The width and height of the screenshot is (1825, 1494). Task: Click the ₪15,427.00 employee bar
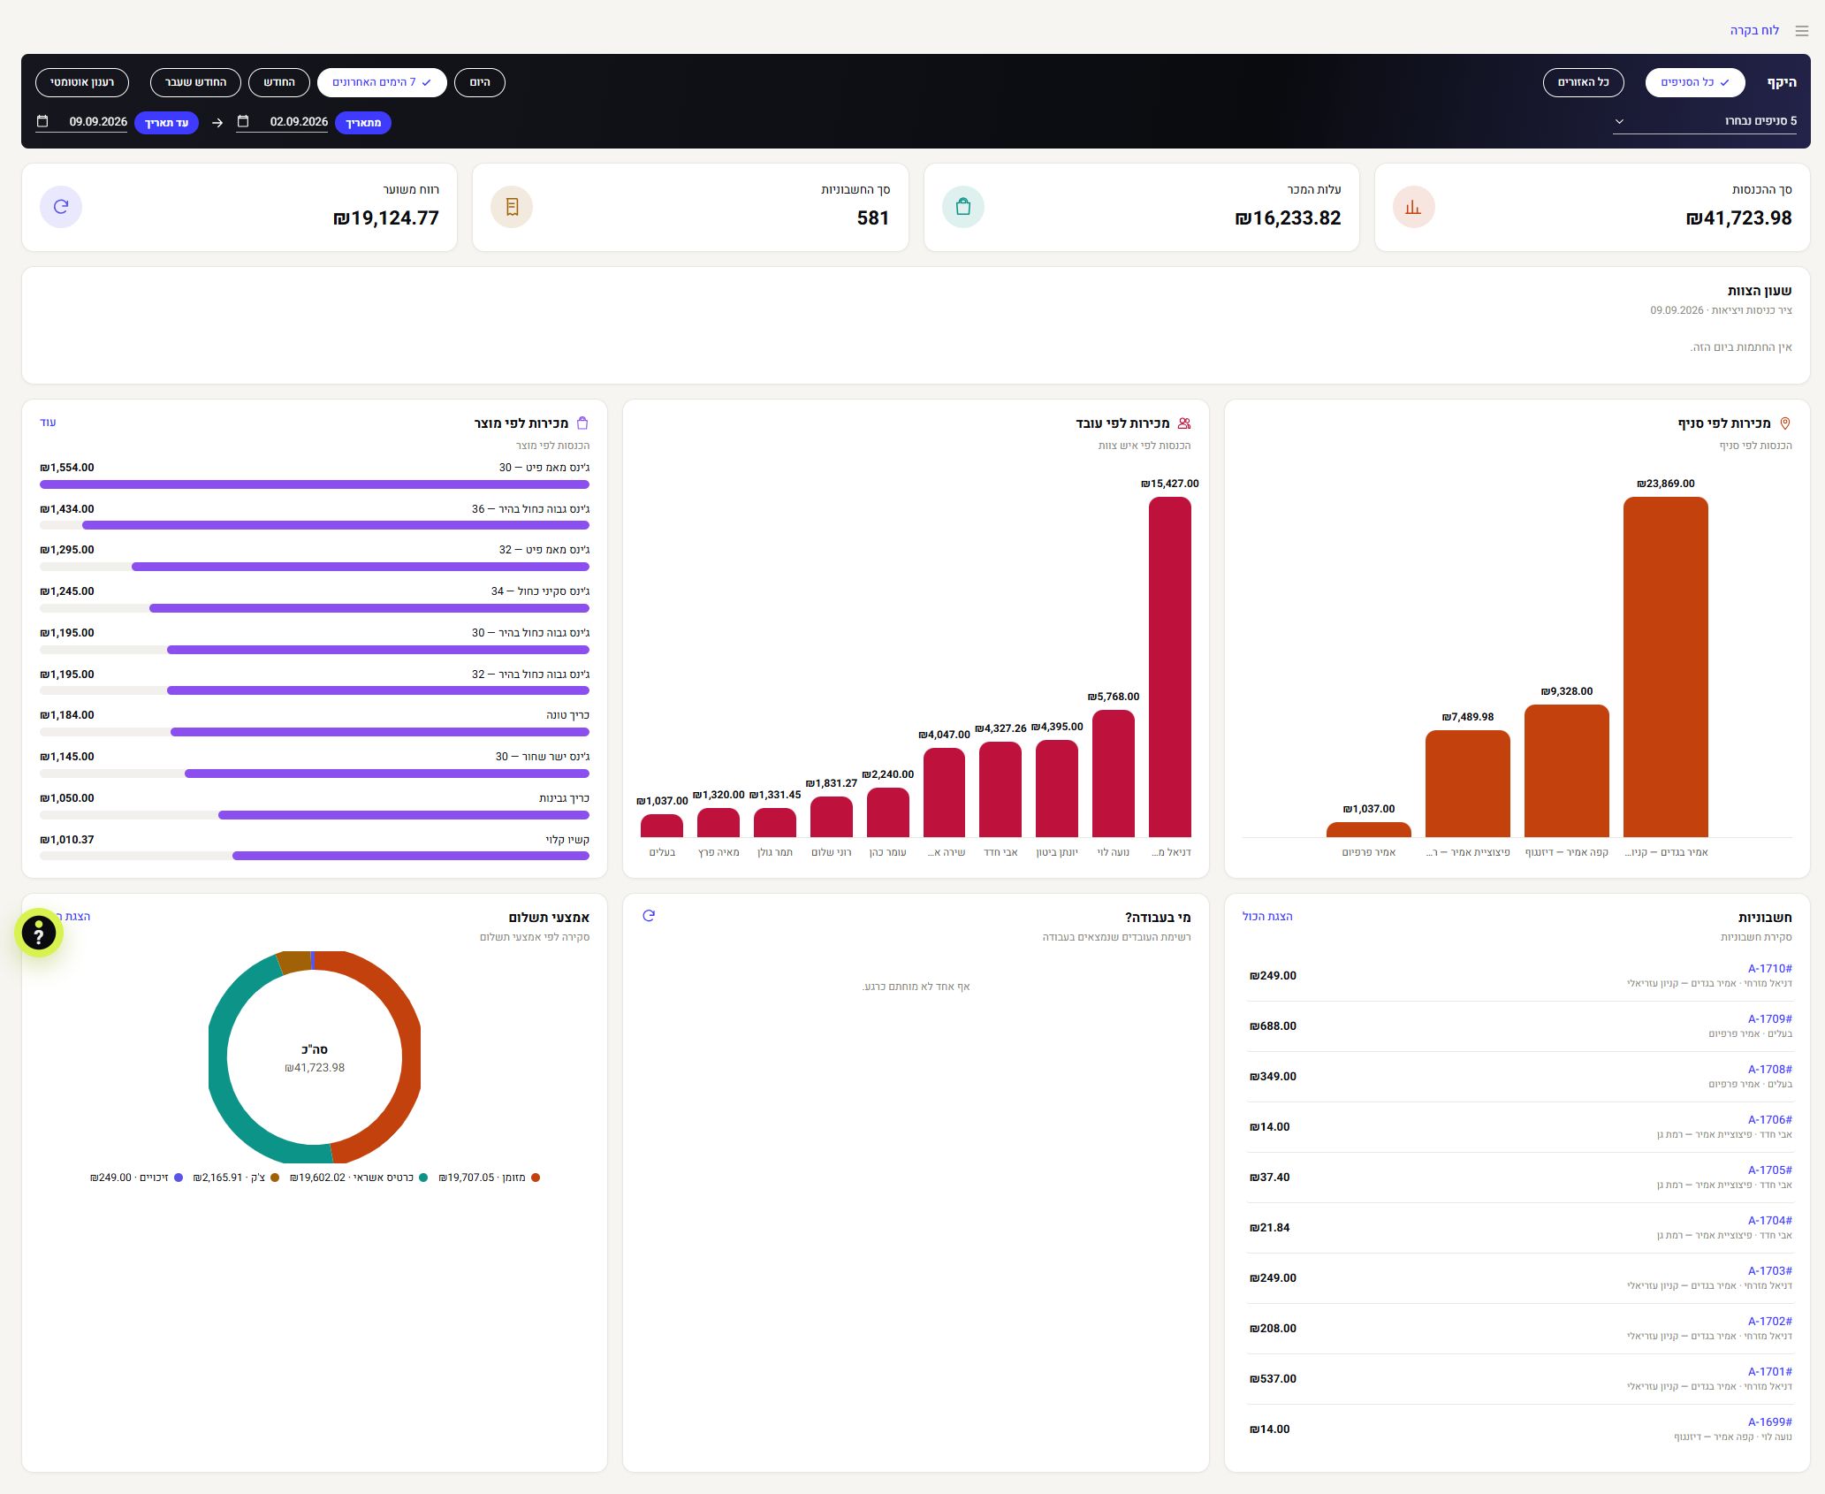coord(1170,667)
